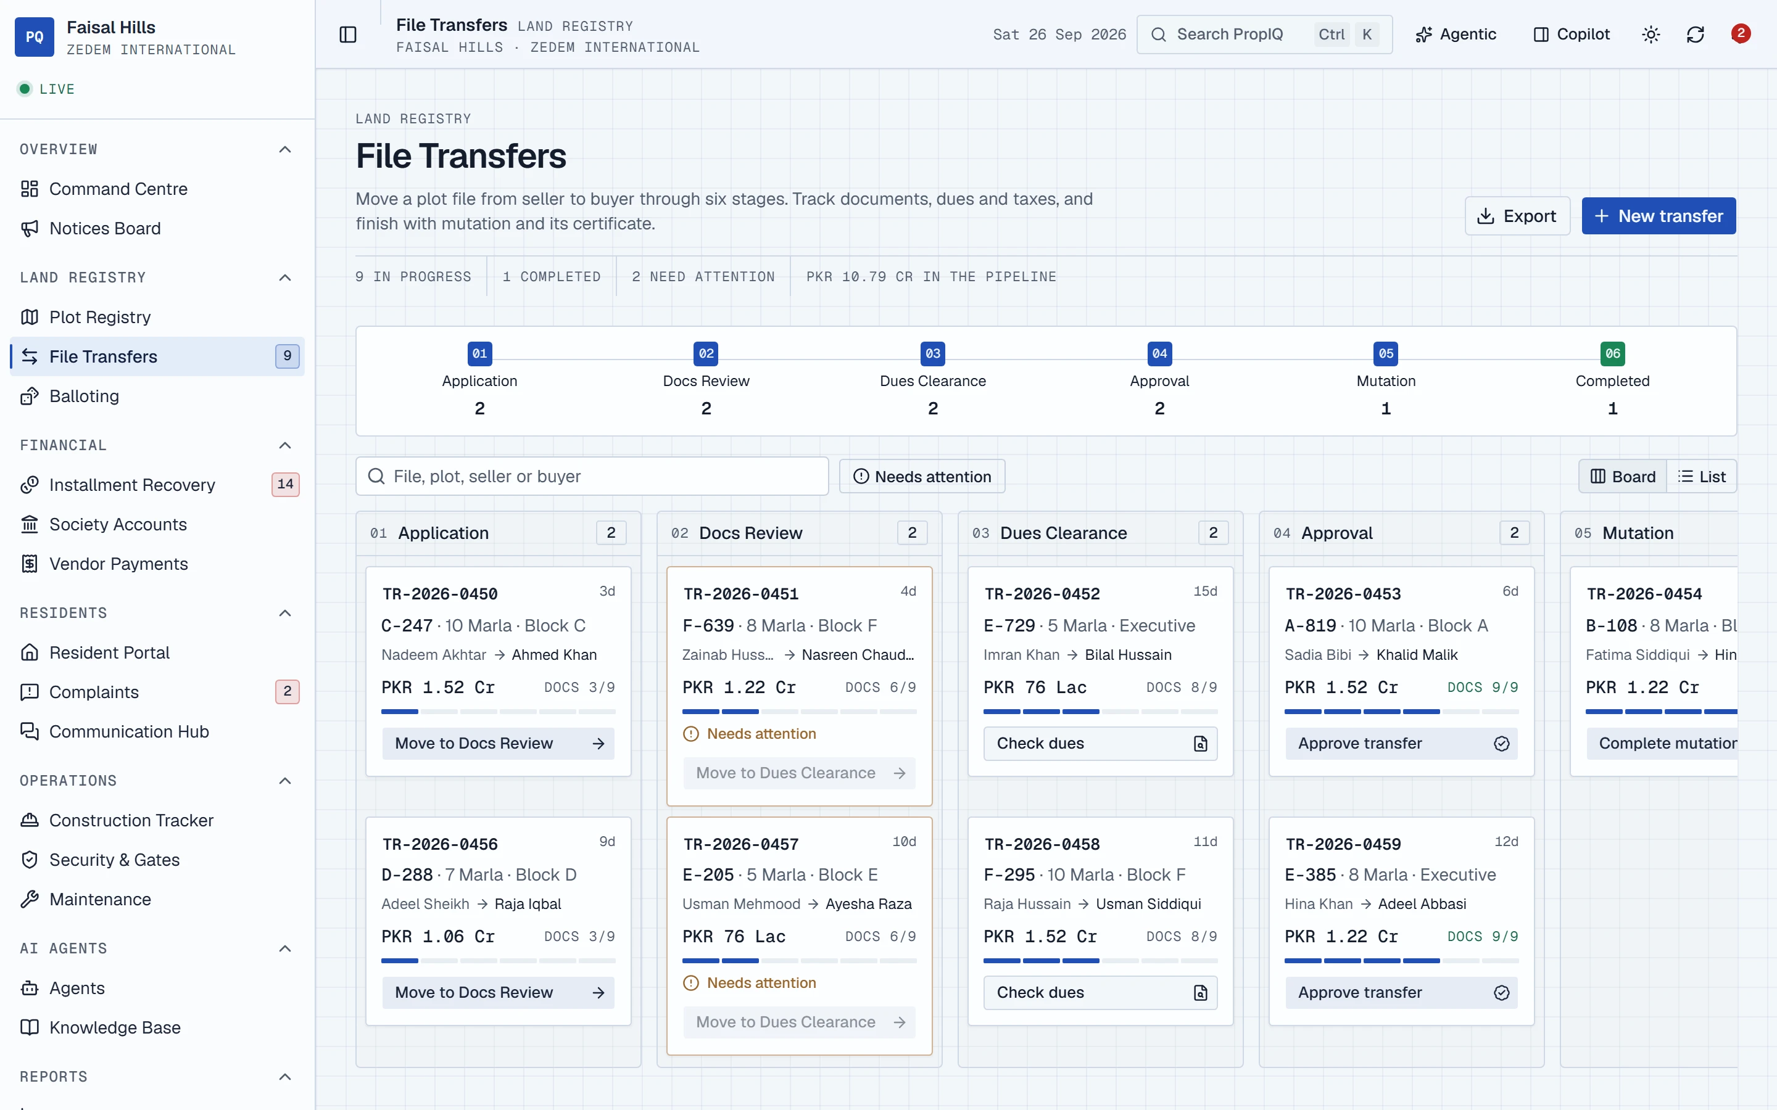Collapse the AI Agents section chevron
The image size is (1777, 1110).
tap(285, 948)
